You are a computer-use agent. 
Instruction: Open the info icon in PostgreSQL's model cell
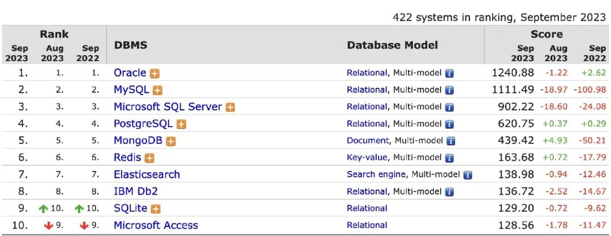point(449,125)
